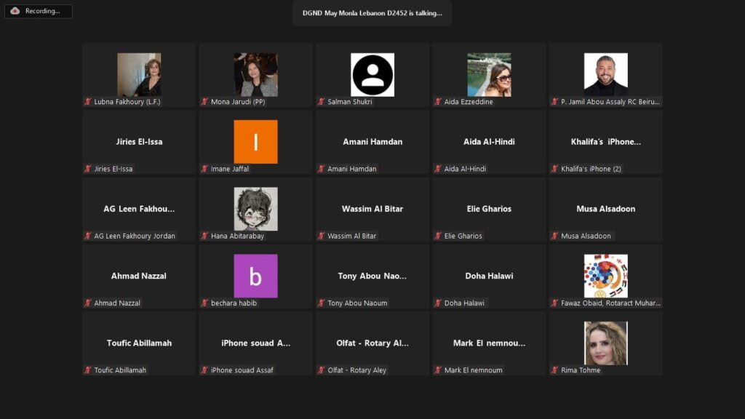This screenshot has height=419, width=745.
Task: Click the large Doha Halawi tile name
Action: point(489,276)
